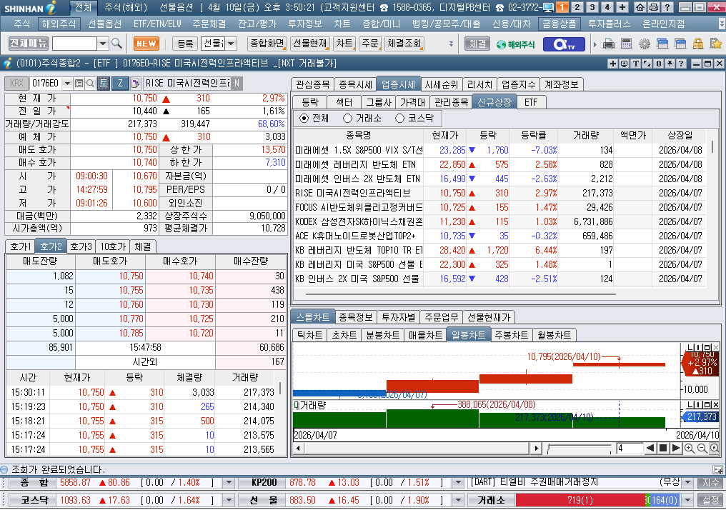This screenshot has height=510, width=726.
Task: Switch to the 신규상장 tab
Action: tap(494, 102)
